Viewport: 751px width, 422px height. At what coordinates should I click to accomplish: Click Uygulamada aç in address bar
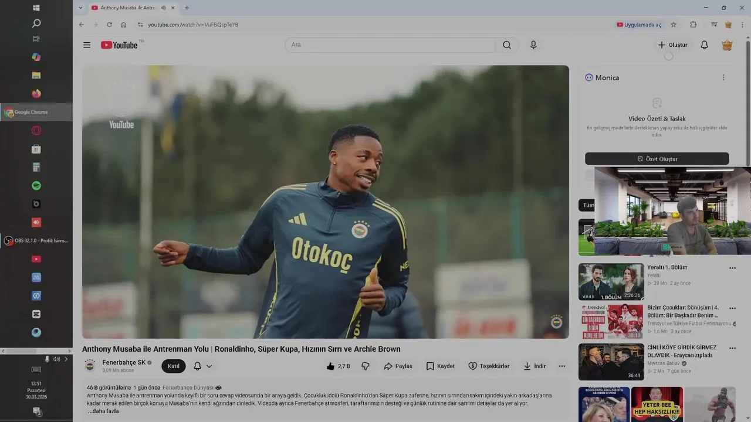[639, 25]
